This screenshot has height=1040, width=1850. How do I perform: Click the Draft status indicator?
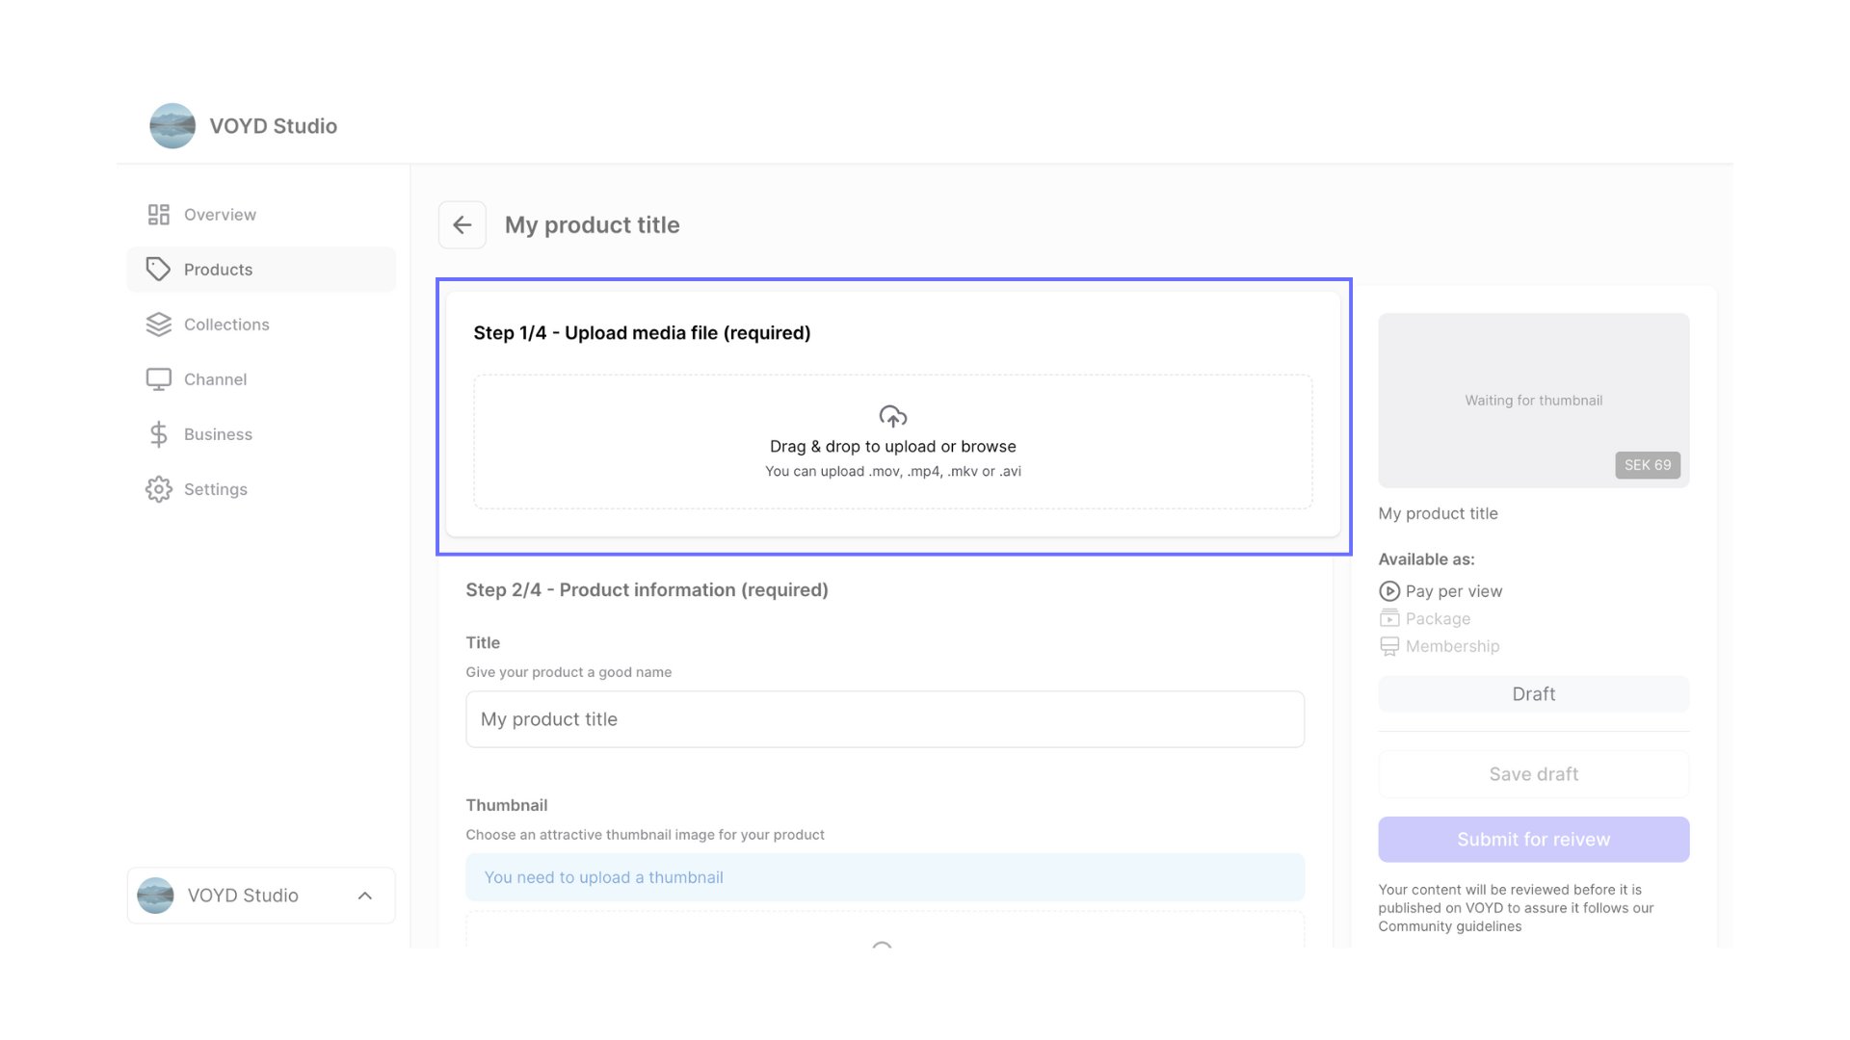(1534, 693)
